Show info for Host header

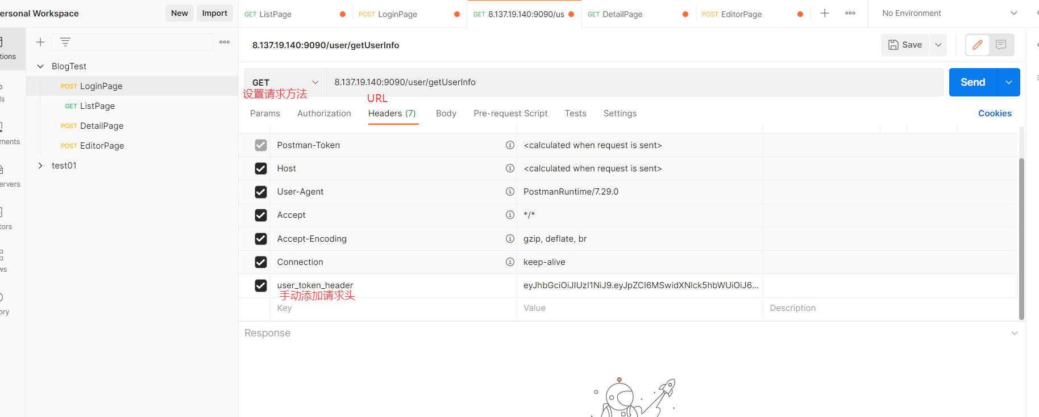(510, 169)
